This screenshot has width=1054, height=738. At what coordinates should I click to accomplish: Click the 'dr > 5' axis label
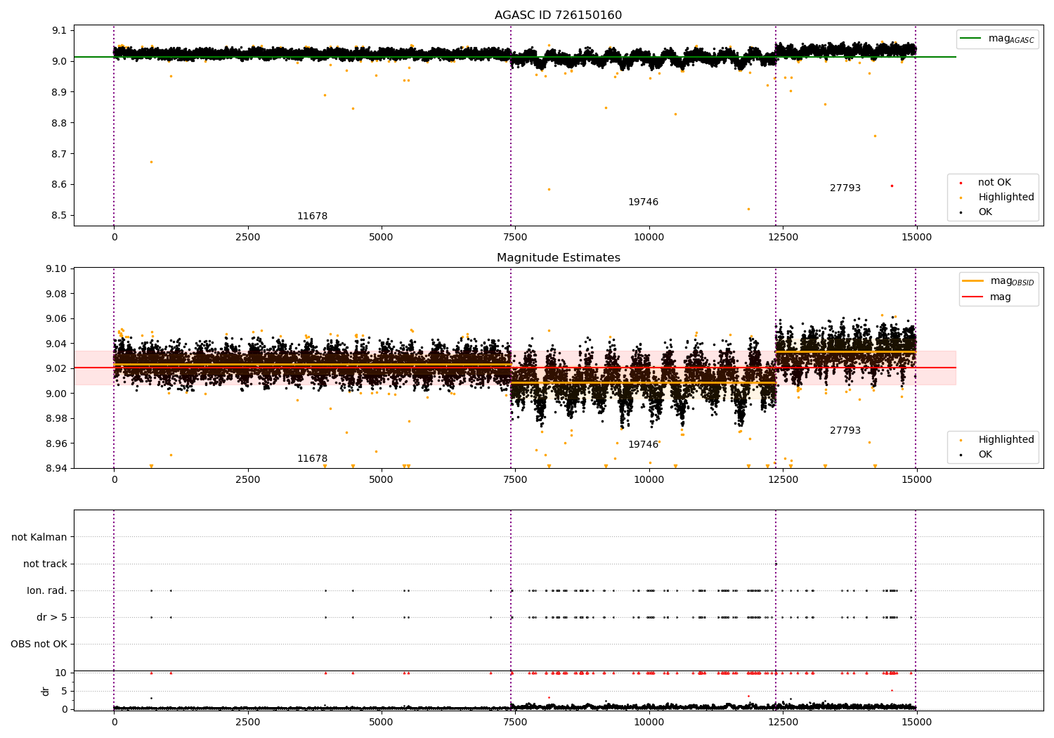(x=52, y=617)
